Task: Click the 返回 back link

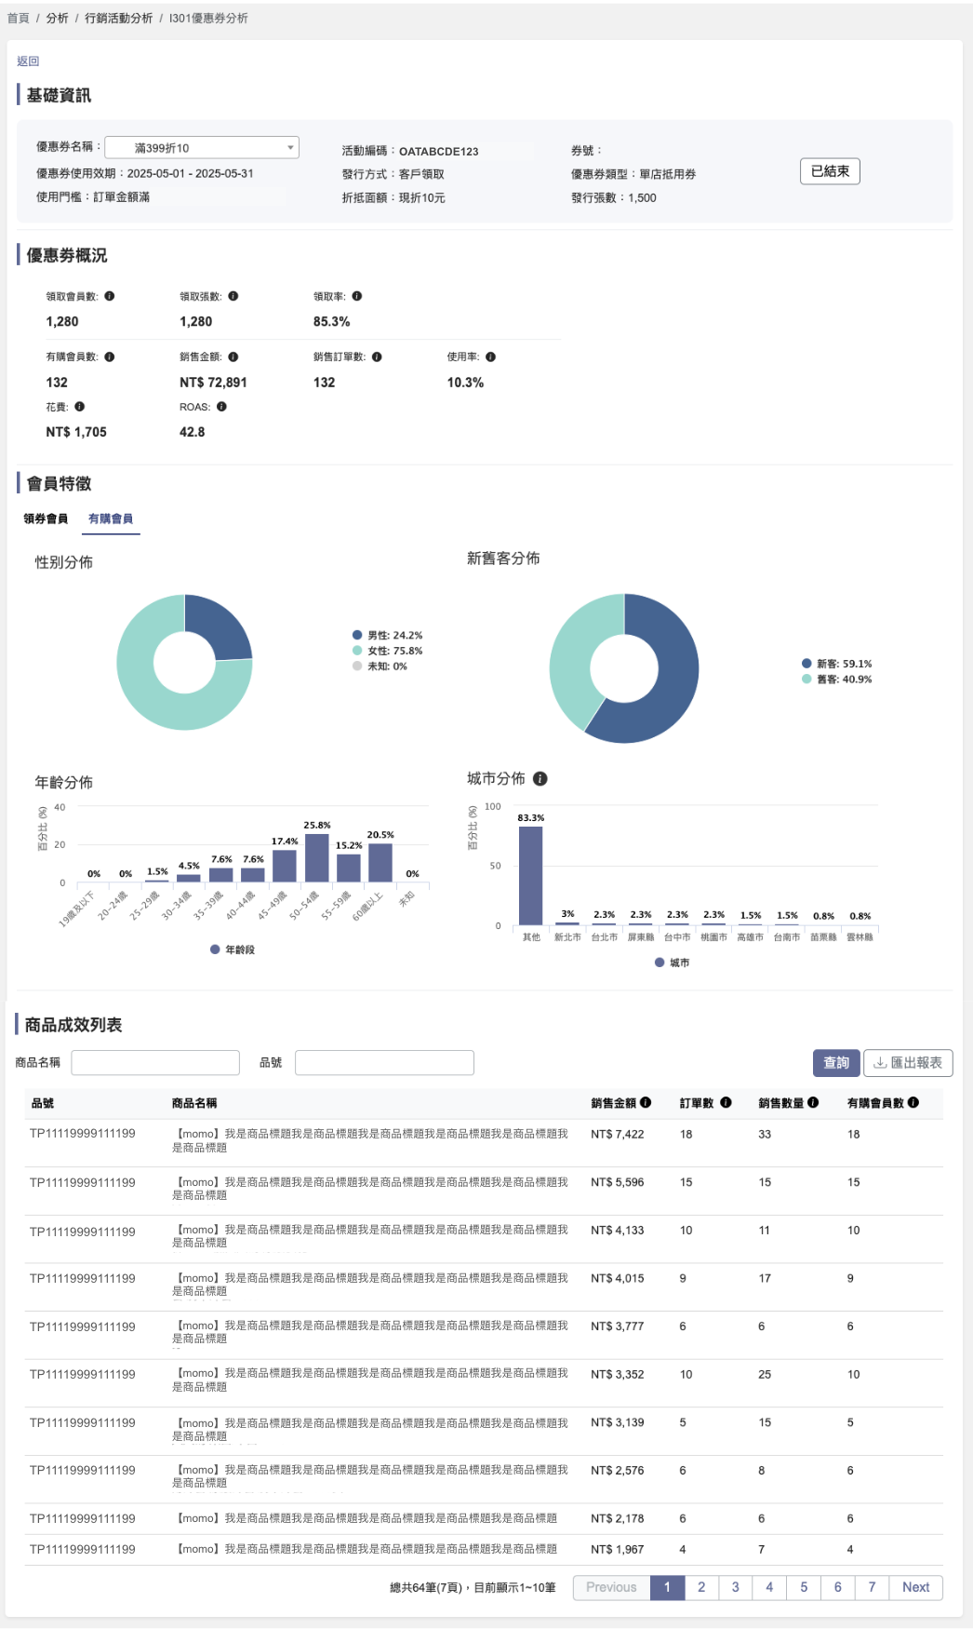Action: tap(28, 61)
